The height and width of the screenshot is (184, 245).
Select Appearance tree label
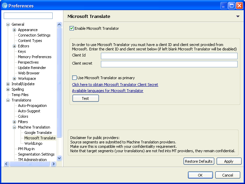coord(28,30)
